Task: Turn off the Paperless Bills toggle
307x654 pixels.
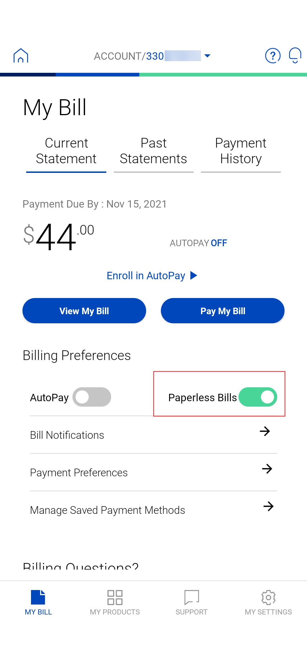Action: [258, 397]
